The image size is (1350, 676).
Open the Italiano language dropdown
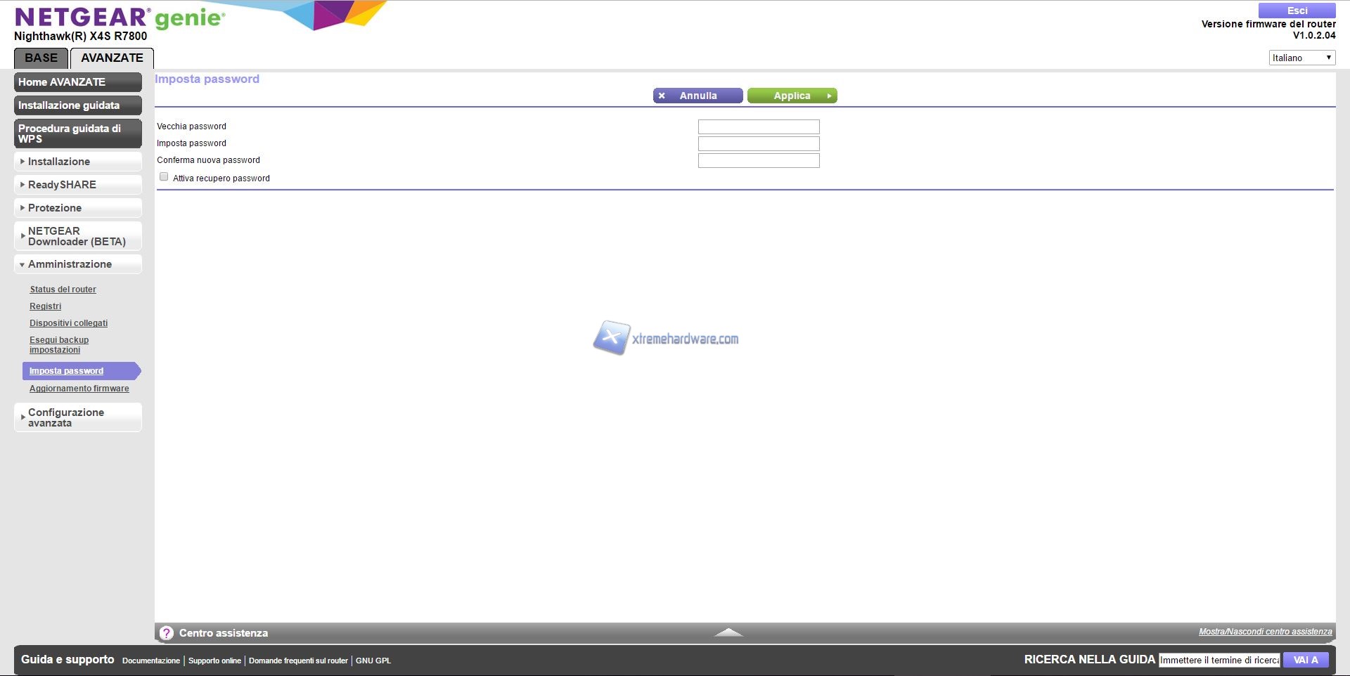tap(1301, 58)
